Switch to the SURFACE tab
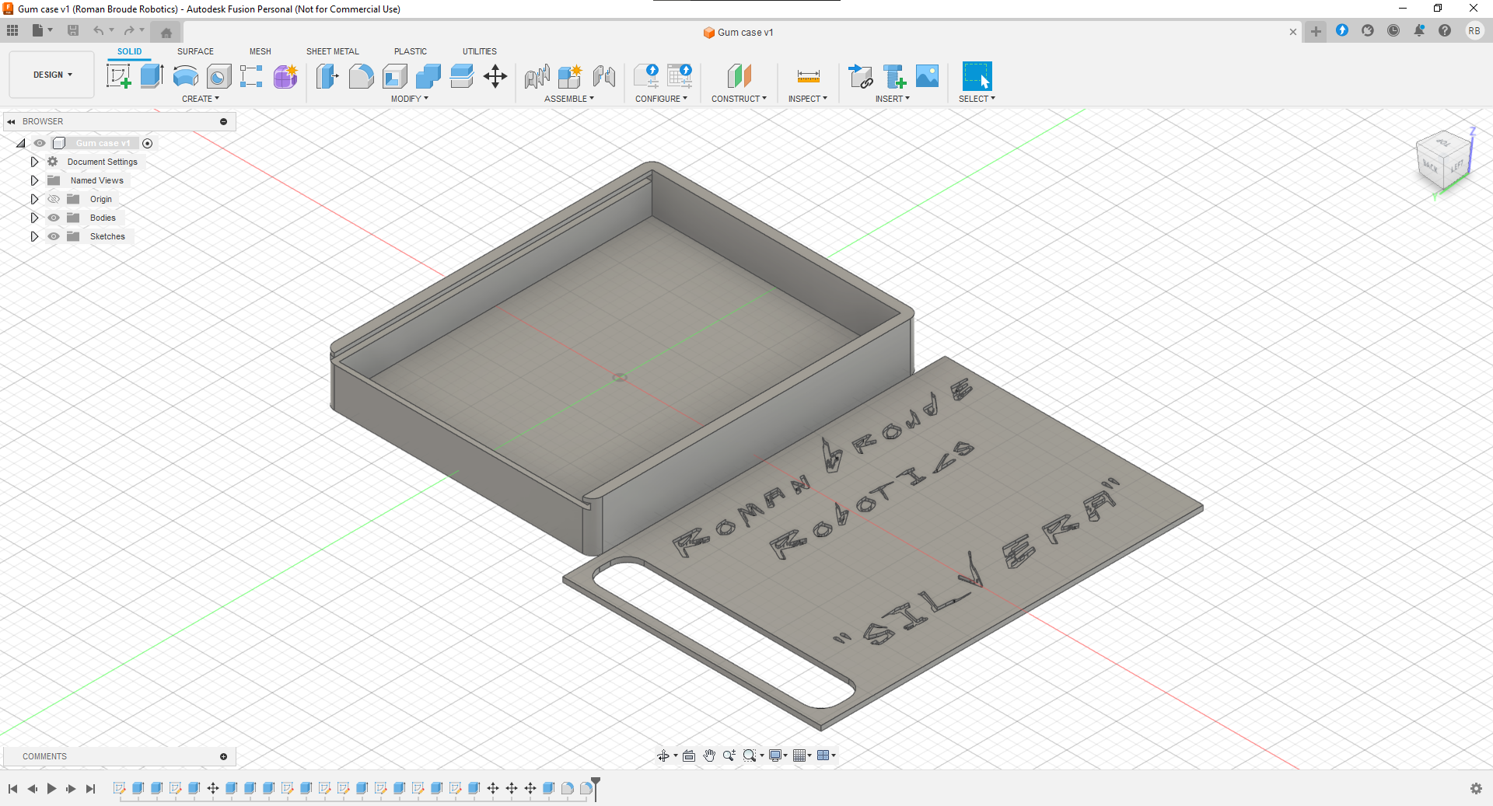This screenshot has height=806, width=1493. pyautogui.click(x=195, y=51)
